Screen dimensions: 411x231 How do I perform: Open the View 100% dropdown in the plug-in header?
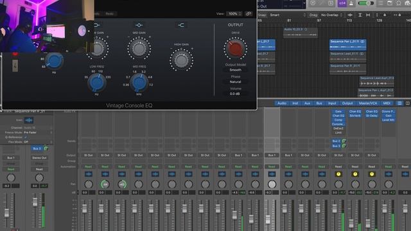pos(234,13)
